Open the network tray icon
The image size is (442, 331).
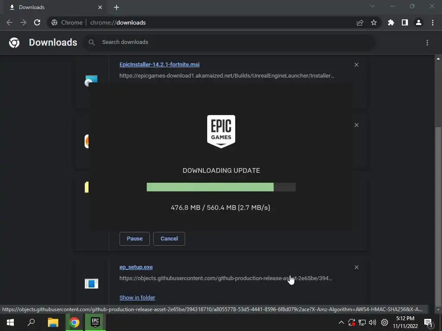pyautogui.click(x=362, y=322)
